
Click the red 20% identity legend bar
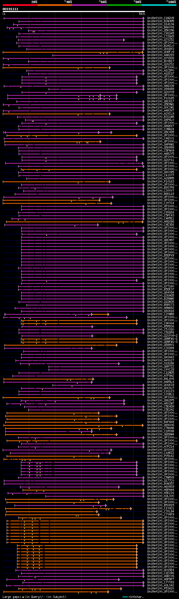click(20, 5)
